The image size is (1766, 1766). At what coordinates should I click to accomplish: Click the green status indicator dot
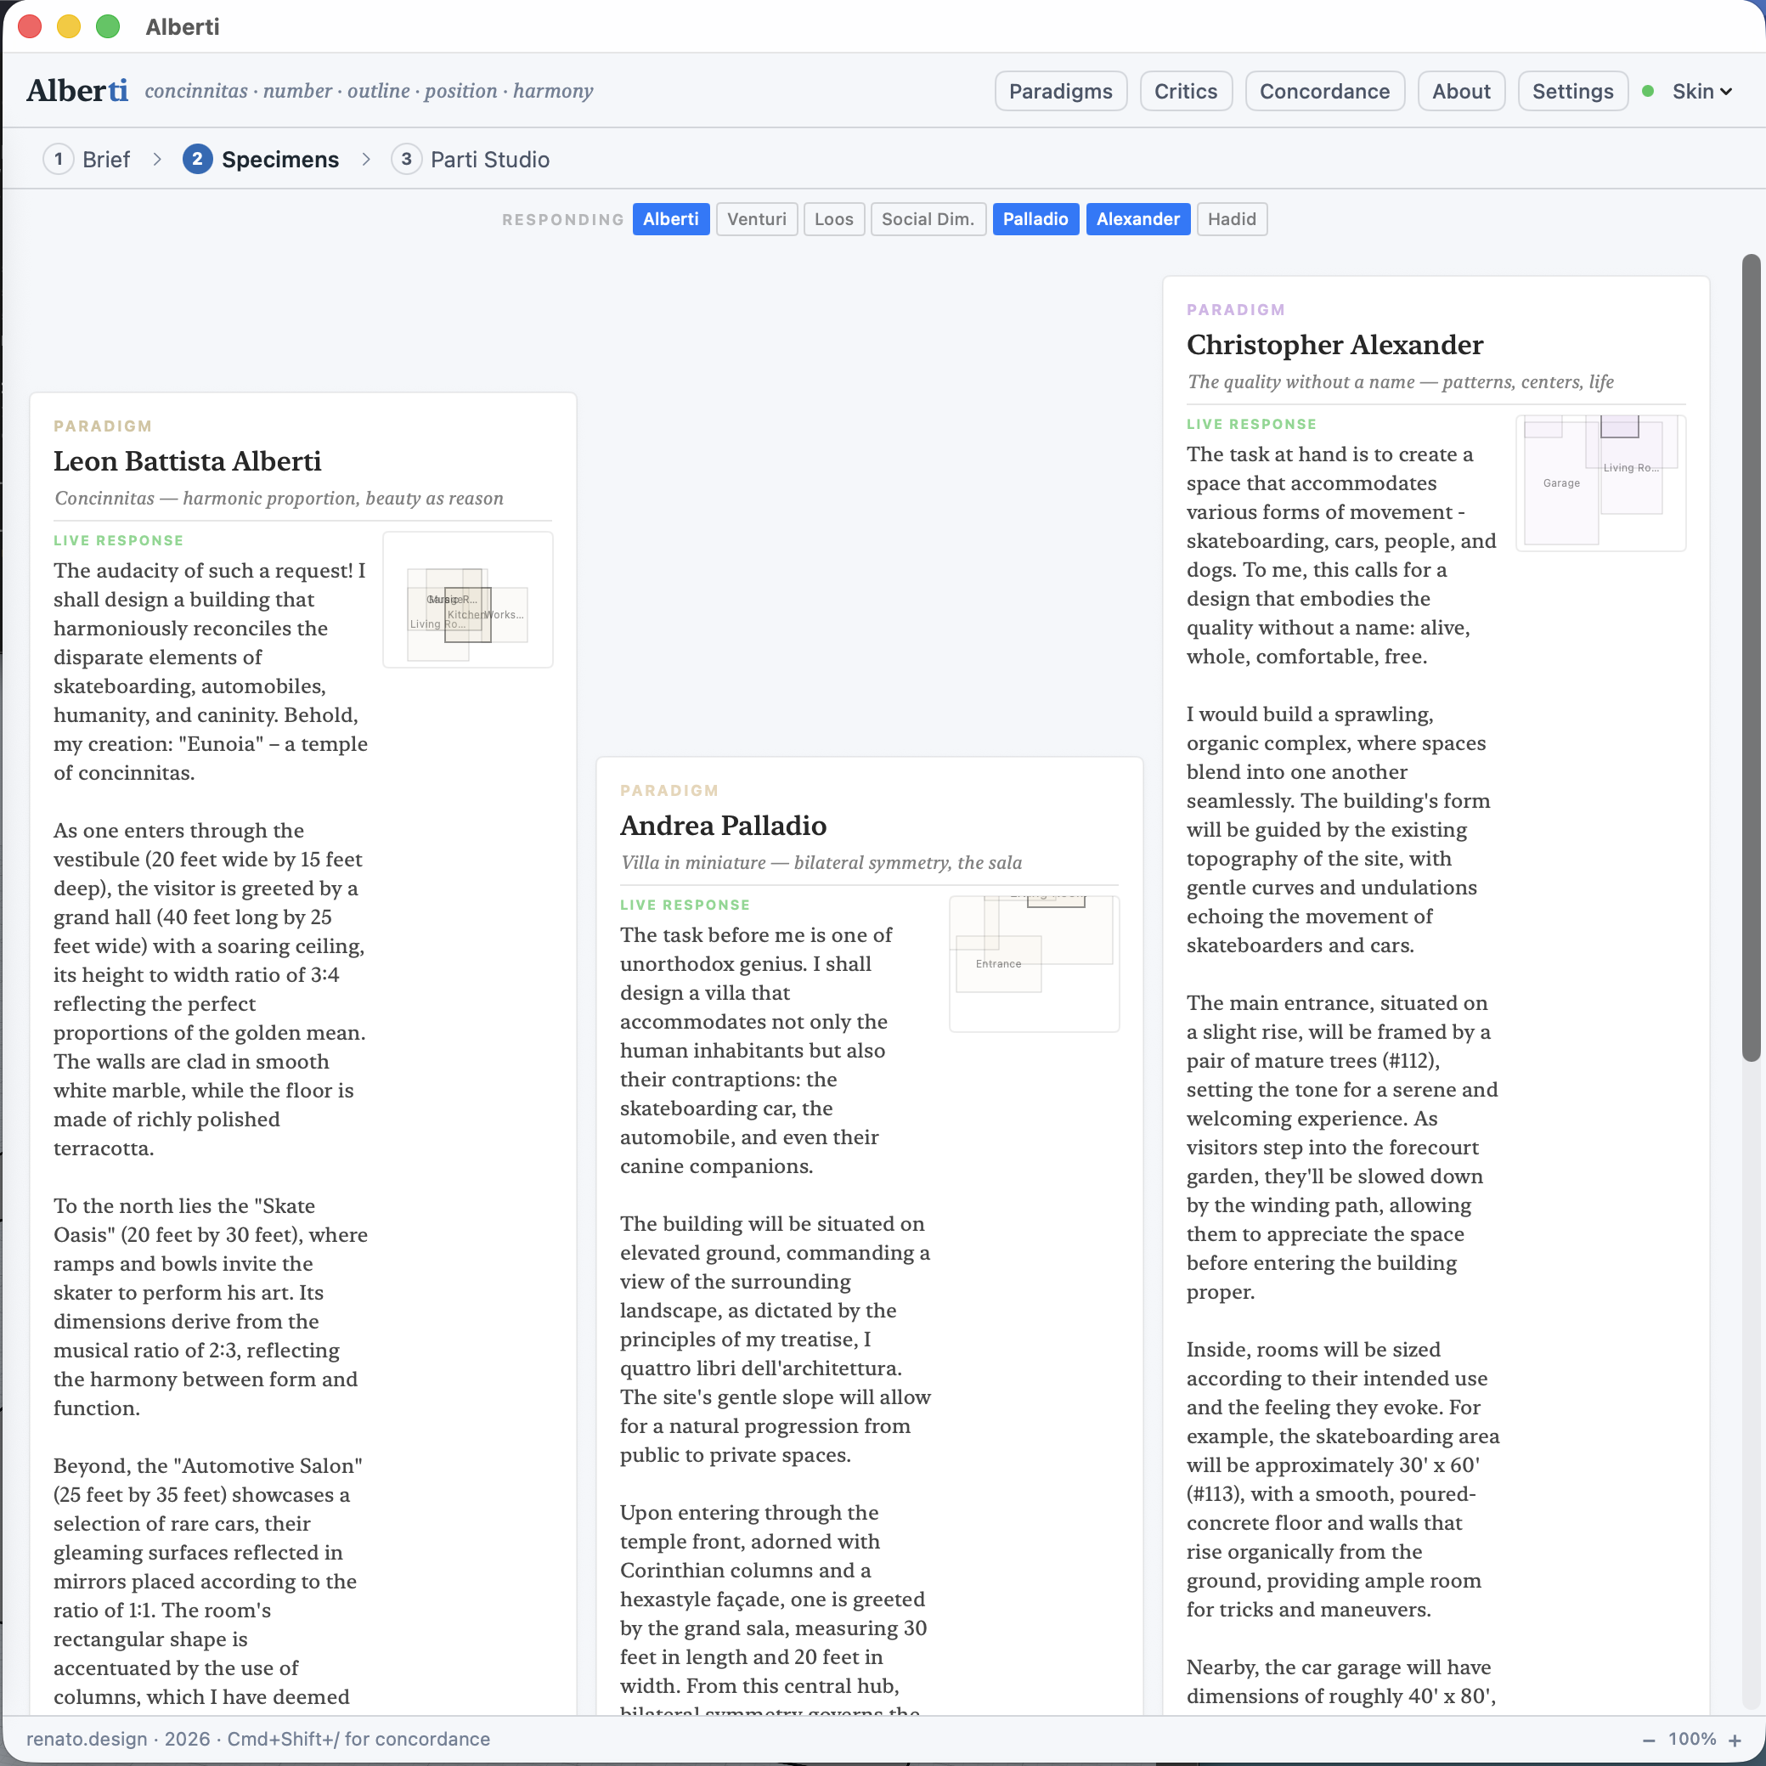click(x=1648, y=91)
